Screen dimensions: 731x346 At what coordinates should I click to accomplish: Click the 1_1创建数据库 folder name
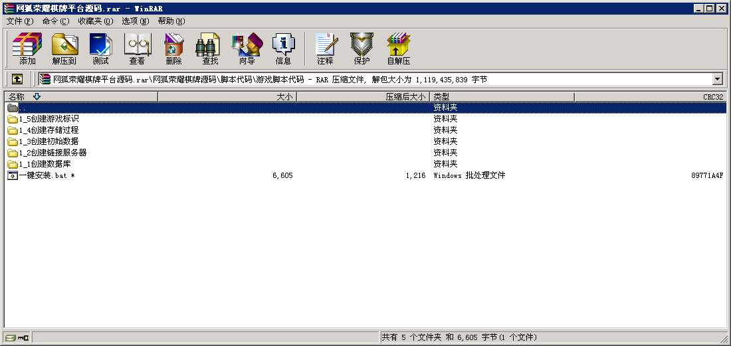pyautogui.click(x=45, y=165)
